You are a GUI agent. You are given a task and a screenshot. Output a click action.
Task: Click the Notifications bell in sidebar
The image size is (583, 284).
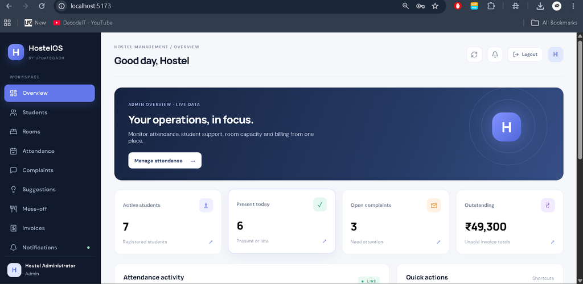(14, 247)
